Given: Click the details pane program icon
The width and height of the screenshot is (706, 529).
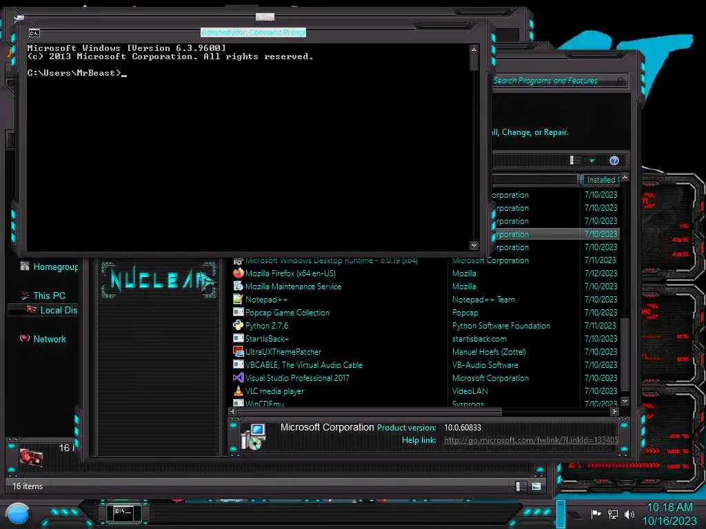Looking at the screenshot, I should (254, 437).
